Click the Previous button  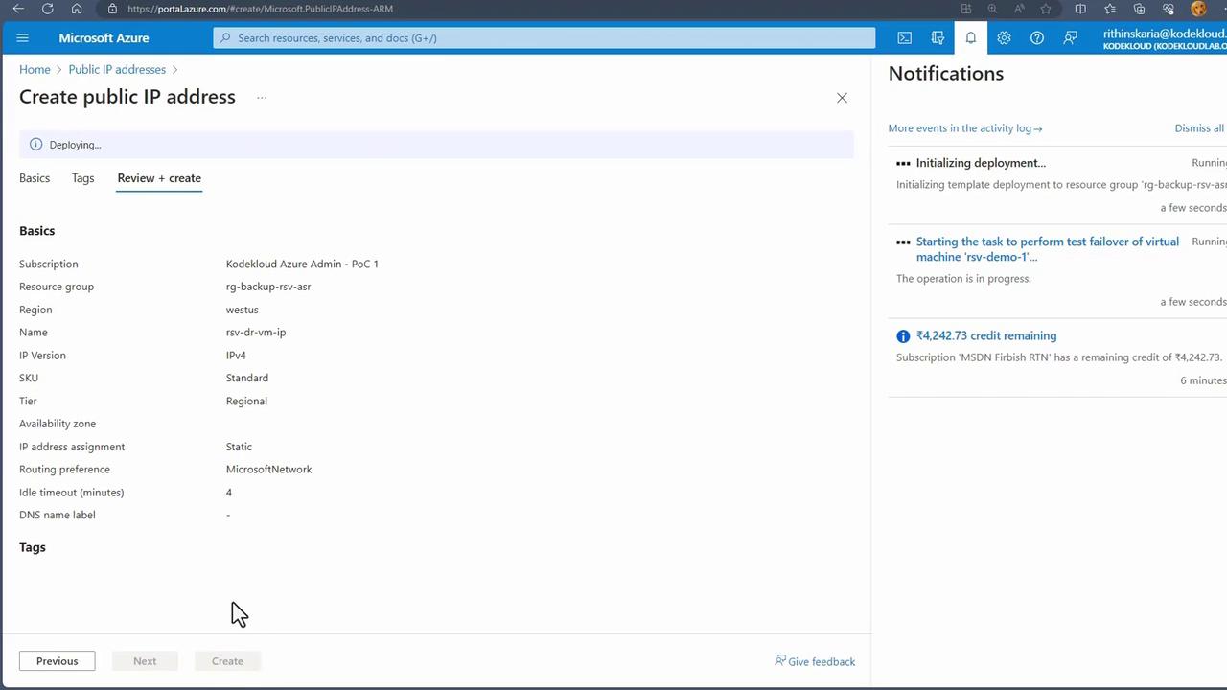[x=58, y=661]
